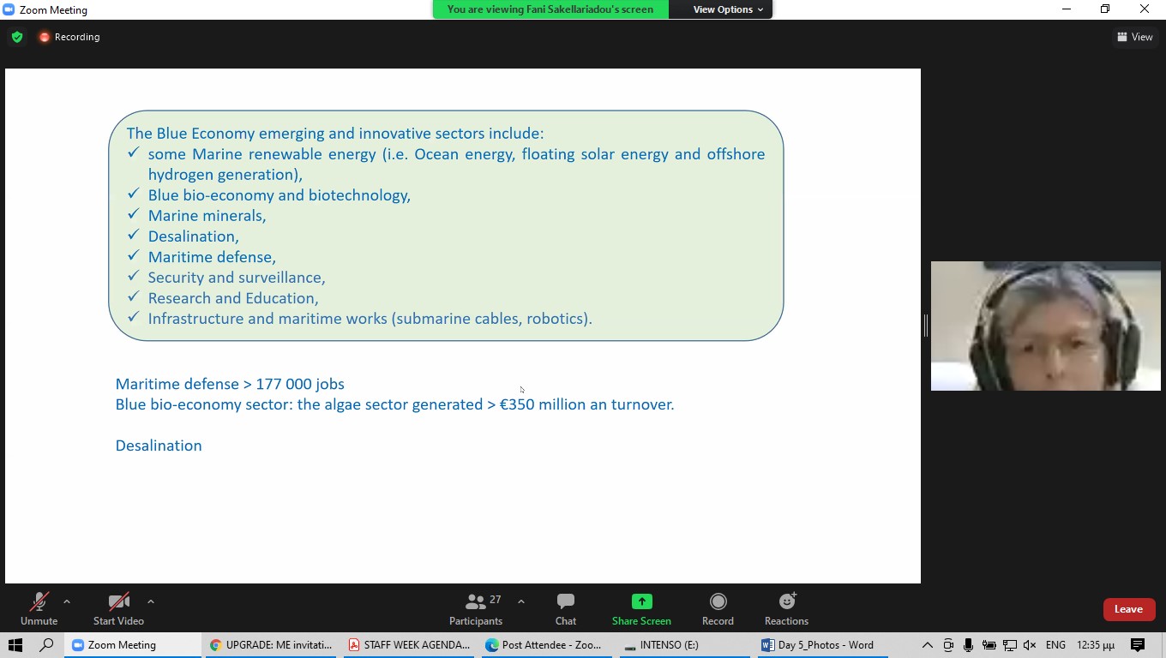This screenshot has width=1166, height=658.
Task: Click the battery tray icon
Action: click(989, 645)
